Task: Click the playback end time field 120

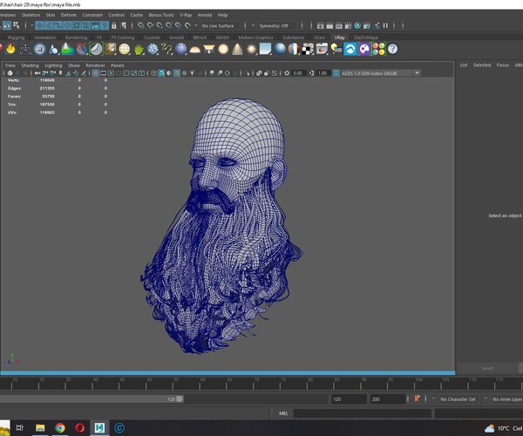Action: (349, 399)
